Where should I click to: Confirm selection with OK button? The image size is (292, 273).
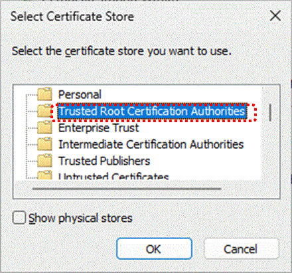click(154, 248)
